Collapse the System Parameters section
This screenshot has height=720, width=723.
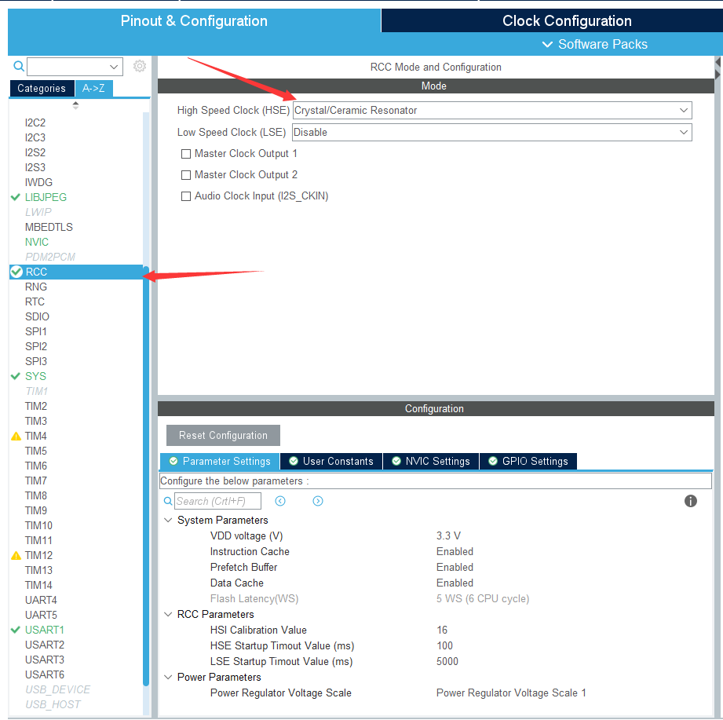pos(168,520)
